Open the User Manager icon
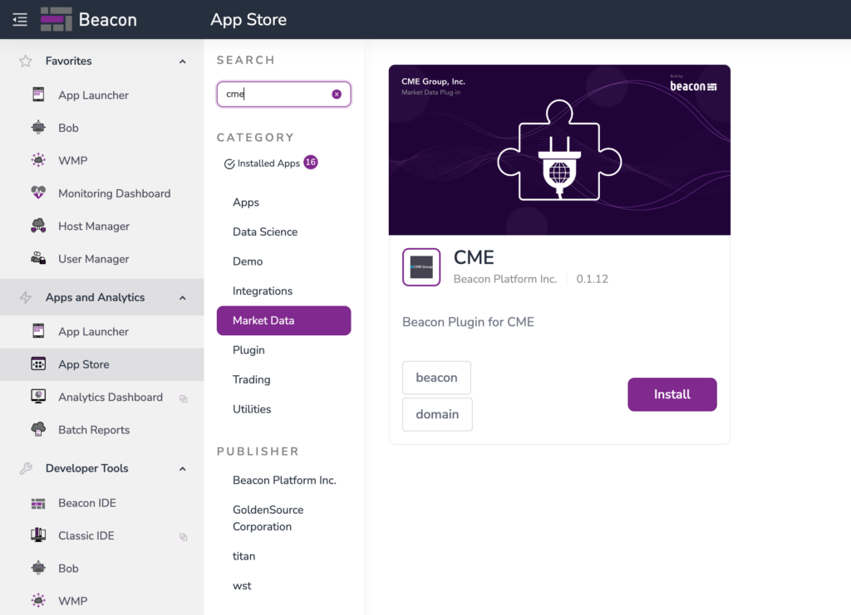 point(38,258)
